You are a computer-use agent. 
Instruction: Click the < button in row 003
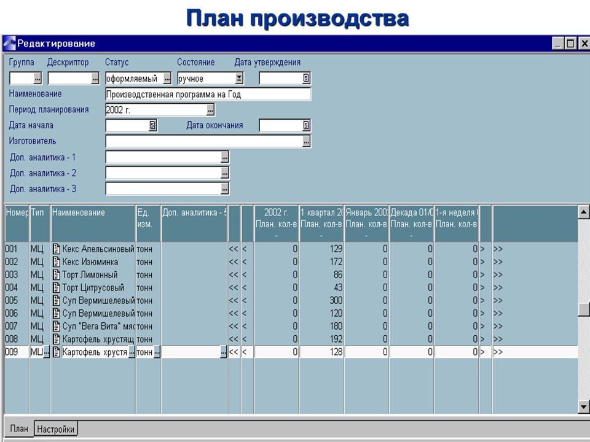point(245,275)
